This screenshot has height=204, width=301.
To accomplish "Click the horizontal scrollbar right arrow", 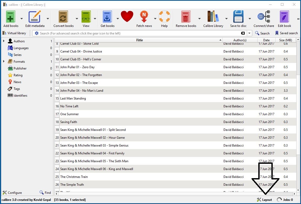I will [294, 194].
